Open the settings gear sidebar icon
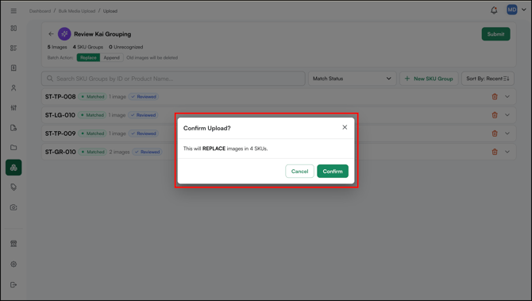The width and height of the screenshot is (532, 301). click(x=13, y=264)
